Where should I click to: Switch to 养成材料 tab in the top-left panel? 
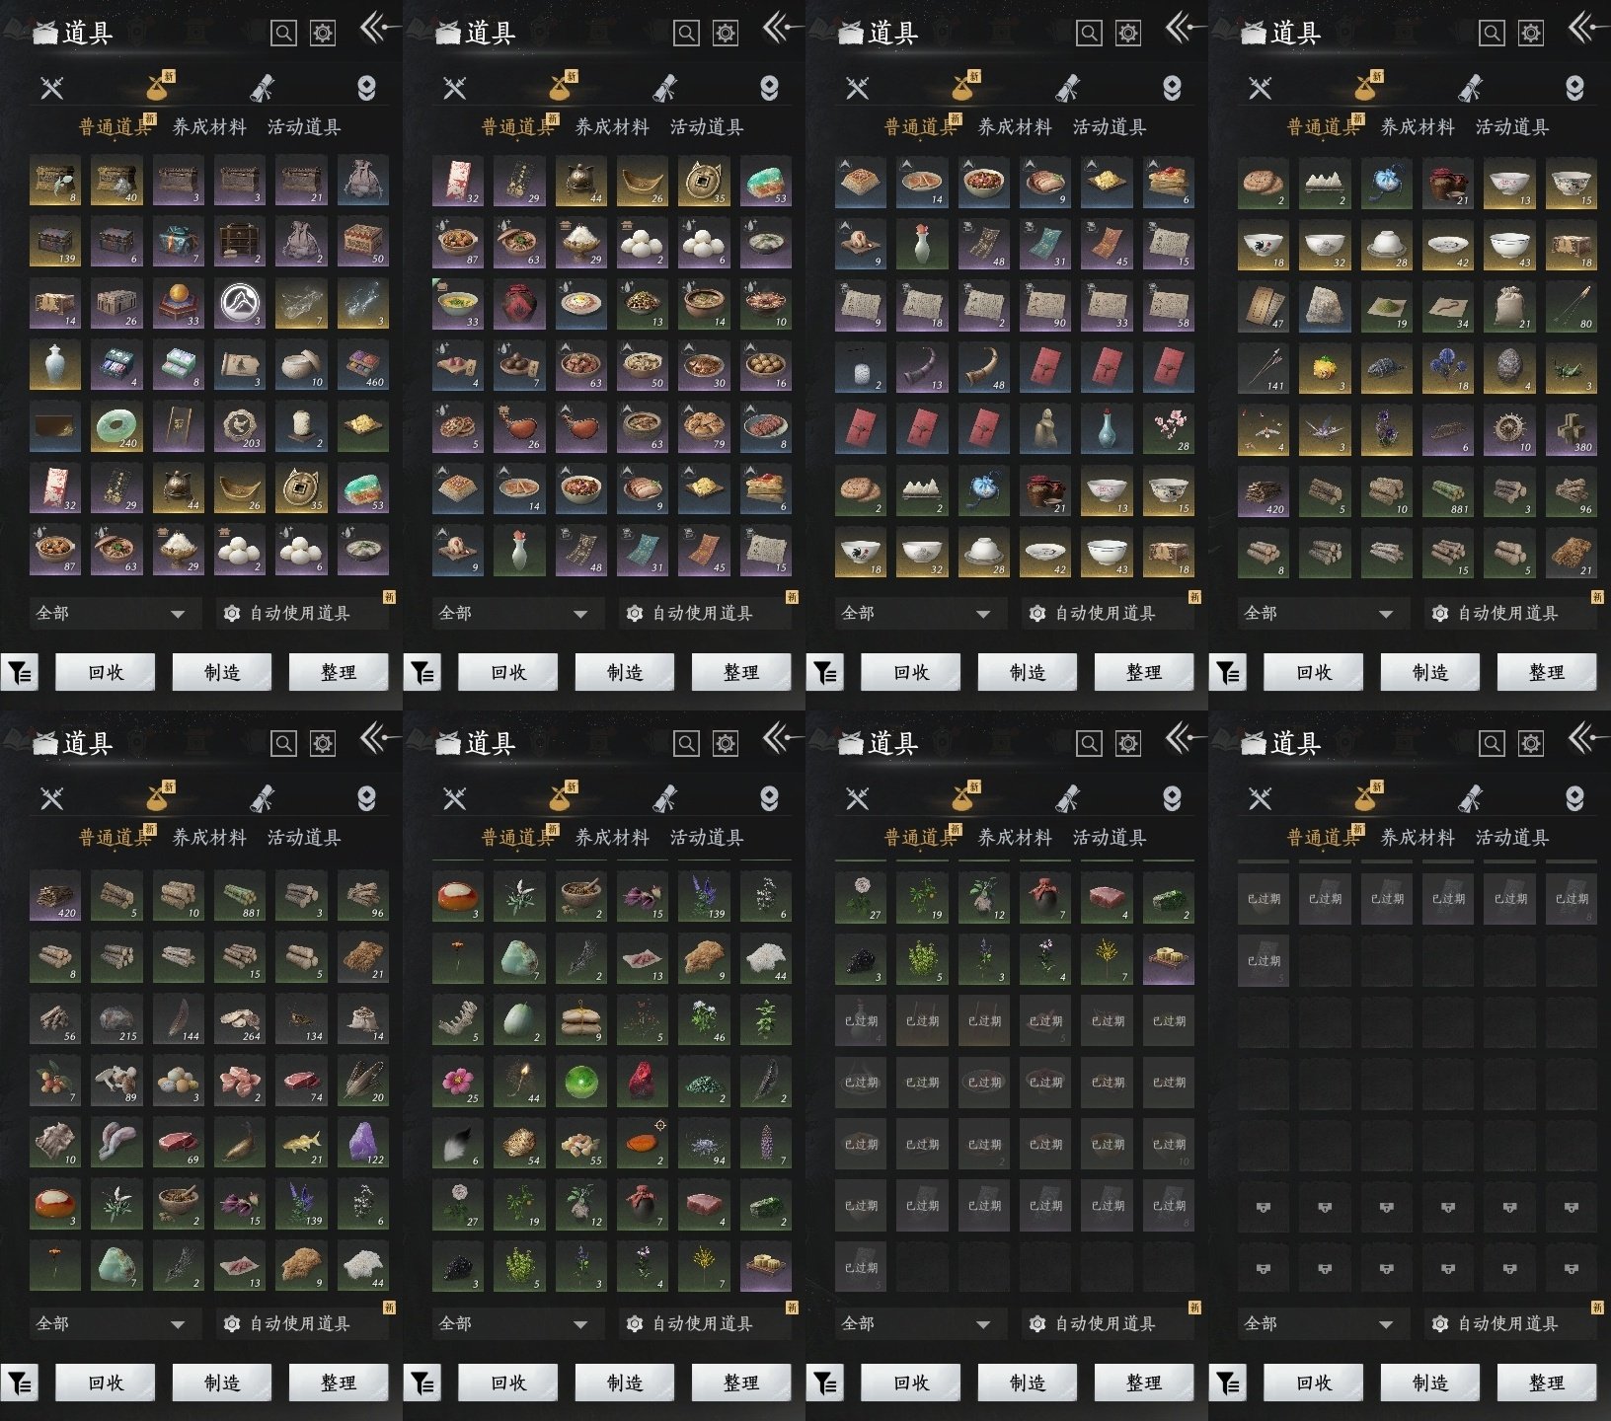[x=209, y=127]
